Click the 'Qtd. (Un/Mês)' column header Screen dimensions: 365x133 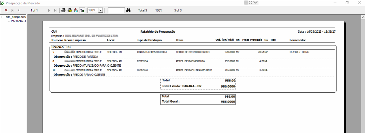(225, 40)
